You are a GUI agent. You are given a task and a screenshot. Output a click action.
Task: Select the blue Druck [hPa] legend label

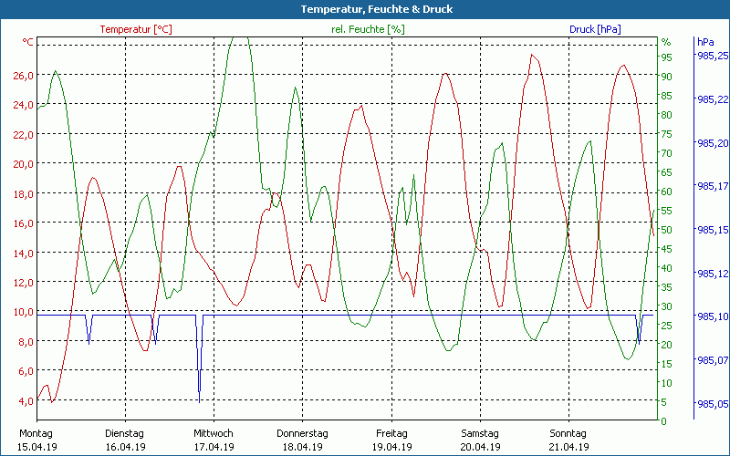pos(595,29)
